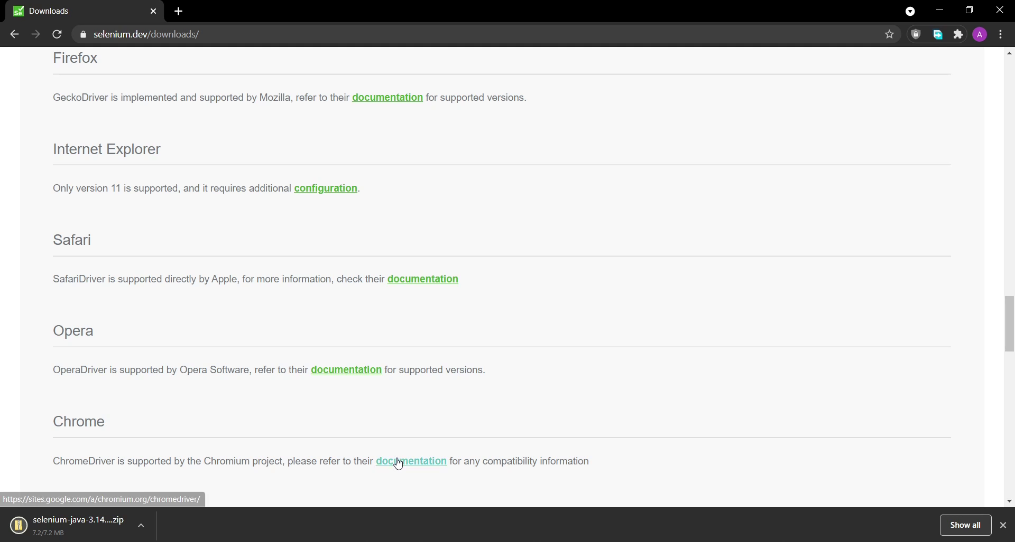
Task: View site security lock info
Action: [x=82, y=34]
